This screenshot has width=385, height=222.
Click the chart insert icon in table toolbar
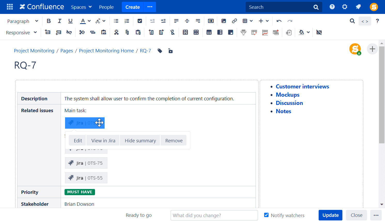(x=265, y=32)
